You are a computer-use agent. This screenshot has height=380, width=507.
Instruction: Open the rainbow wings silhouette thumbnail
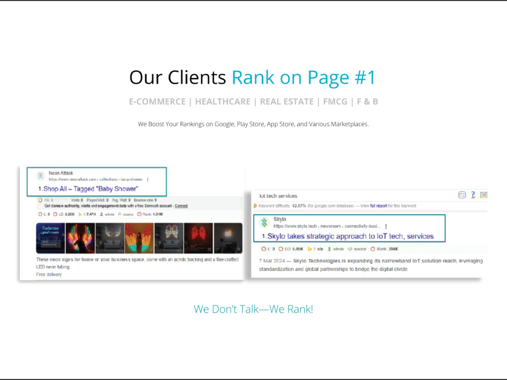[x=80, y=238]
